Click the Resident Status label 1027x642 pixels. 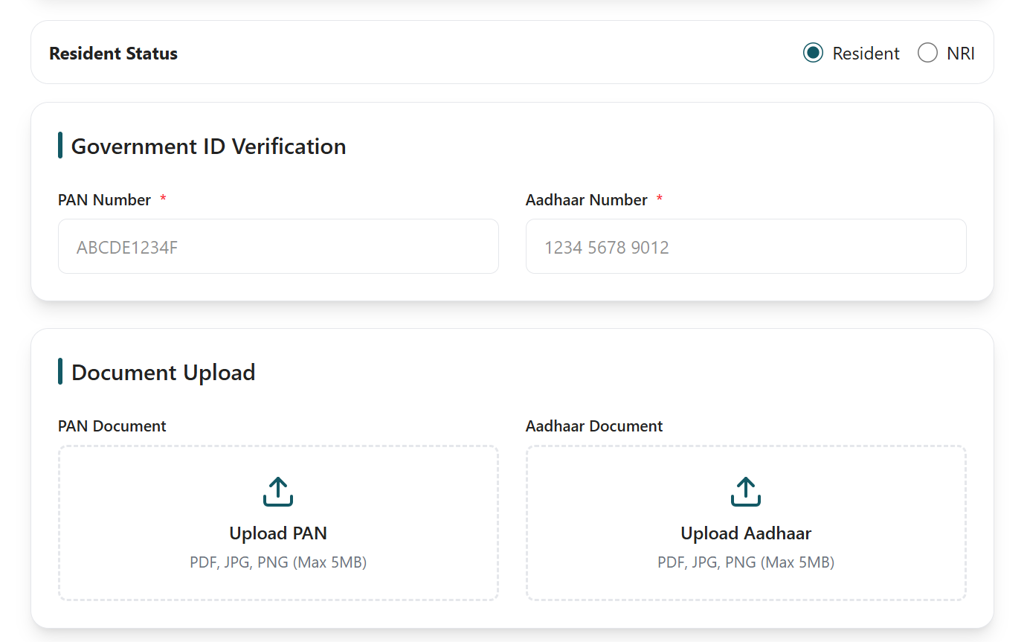point(113,53)
